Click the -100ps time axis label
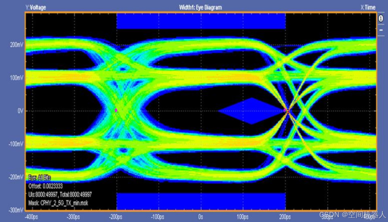The height and width of the screenshot is (222, 388). click(x=158, y=217)
